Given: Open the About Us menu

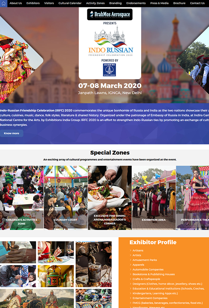Looking at the screenshot, I should coord(16,3).
